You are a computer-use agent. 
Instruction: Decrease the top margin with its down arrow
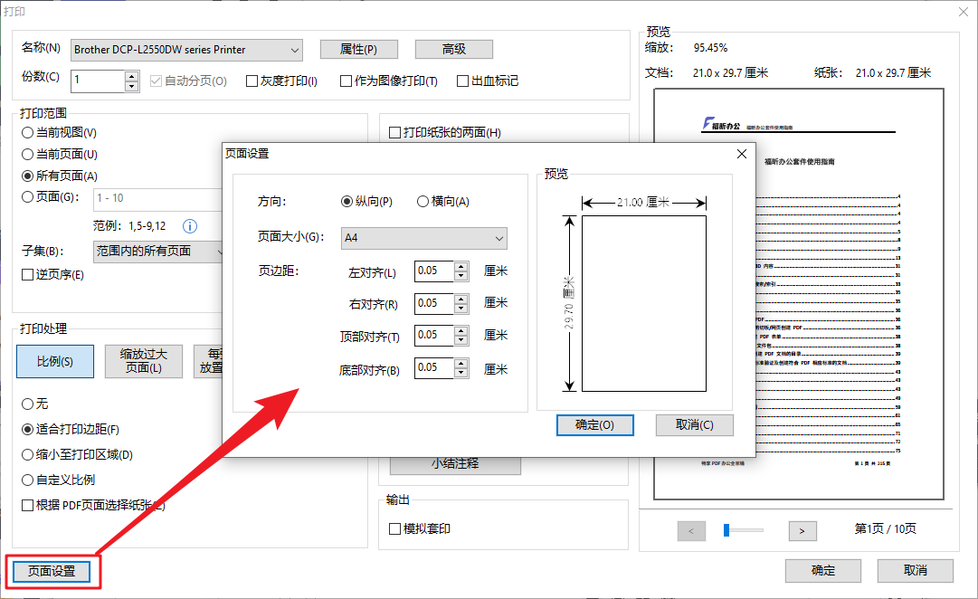click(460, 339)
